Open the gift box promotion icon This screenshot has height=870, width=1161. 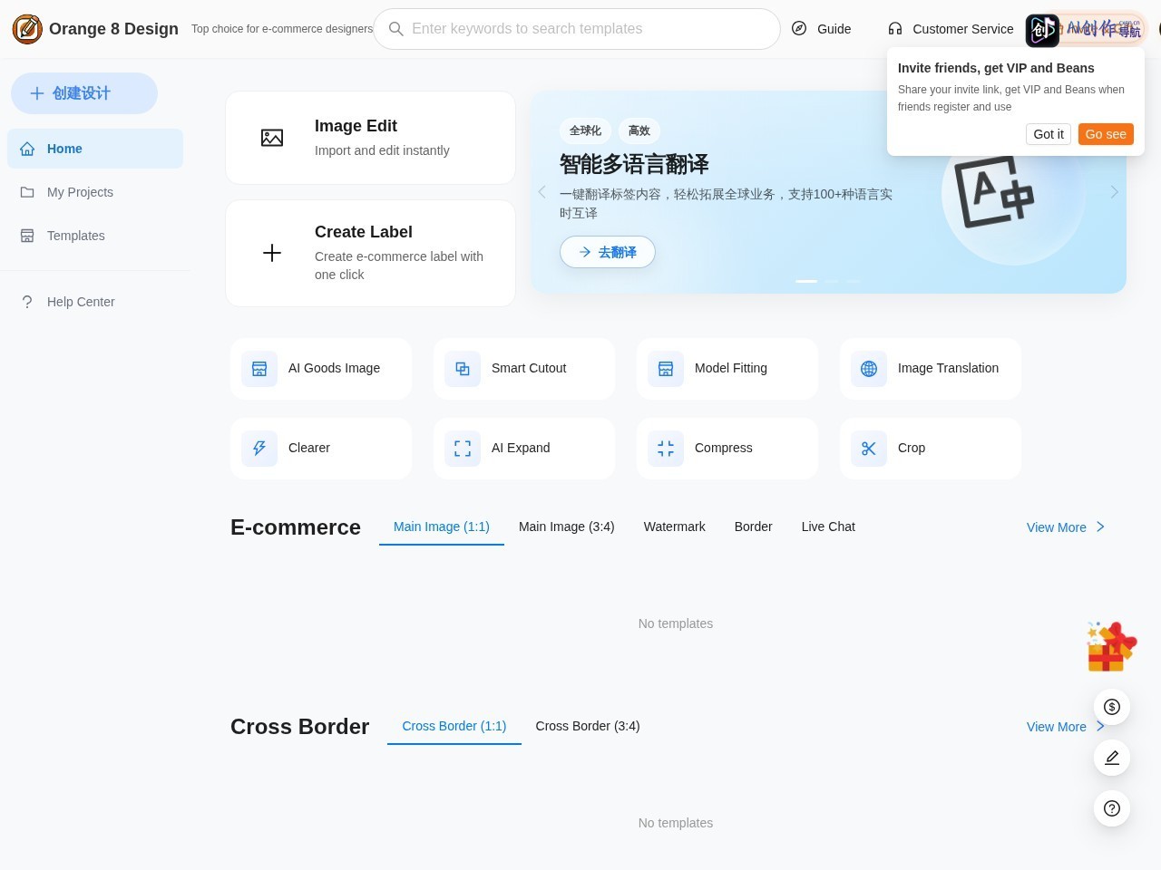1111,647
